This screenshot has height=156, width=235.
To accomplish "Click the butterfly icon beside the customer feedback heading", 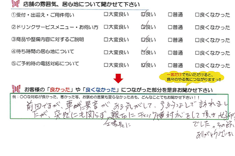I will tap(16, 89).
